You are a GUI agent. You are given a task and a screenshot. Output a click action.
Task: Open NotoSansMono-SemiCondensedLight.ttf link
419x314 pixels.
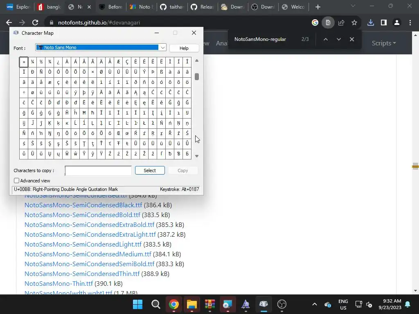point(83,244)
